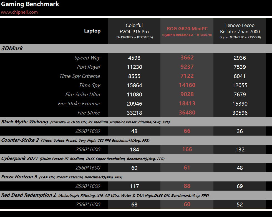
Task: Select Black Myth Wukong value 66
Action: point(187,131)
